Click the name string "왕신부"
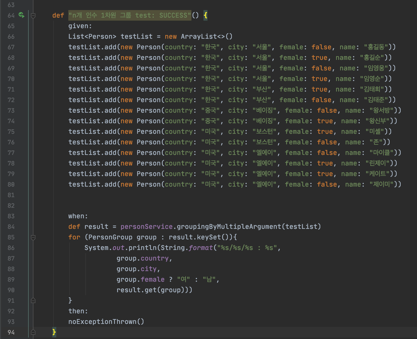The image size is (417, 339). click(377, 121)
